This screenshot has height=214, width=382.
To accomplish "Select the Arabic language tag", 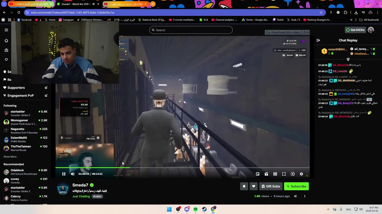I will (x=97, y=196).
